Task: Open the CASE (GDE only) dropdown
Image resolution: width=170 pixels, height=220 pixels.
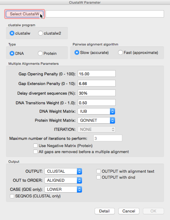Action: click(63, 190)
